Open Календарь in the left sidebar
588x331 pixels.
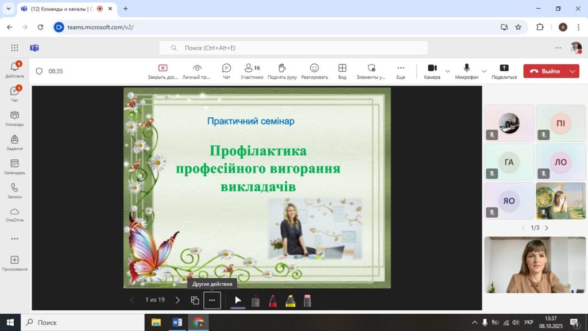tap(14, 167)
